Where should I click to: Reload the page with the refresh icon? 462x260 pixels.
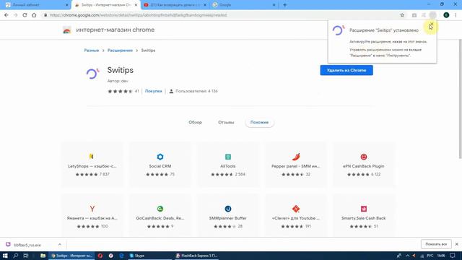click(x=25, y=15)
